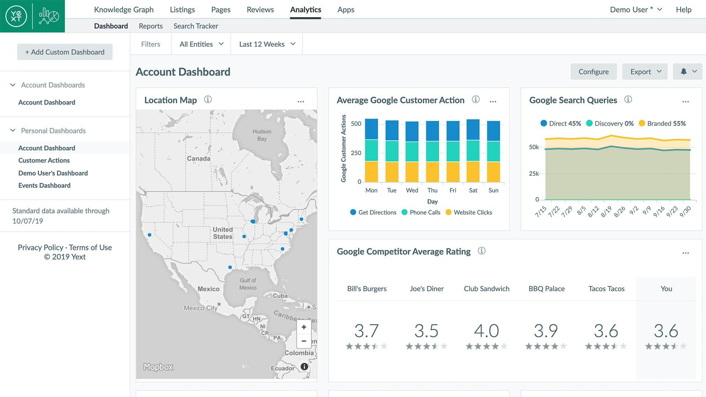This screenshot has height=397, width=706.
Task: Toggle Discovery series in search queries legend
Action: 610,124
